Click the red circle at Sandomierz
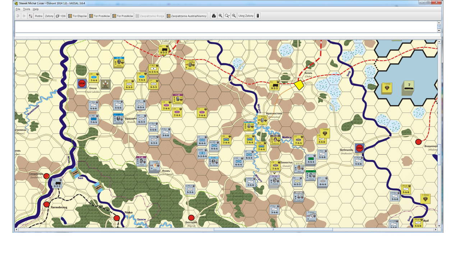Image resolution: width=460 pixels, height=259 pixels. click(x=46, y=176)
